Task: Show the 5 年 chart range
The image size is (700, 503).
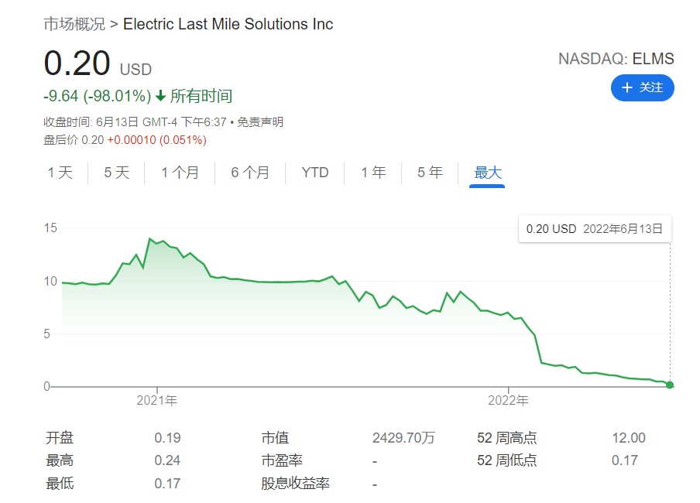Action: click(430, 173)
